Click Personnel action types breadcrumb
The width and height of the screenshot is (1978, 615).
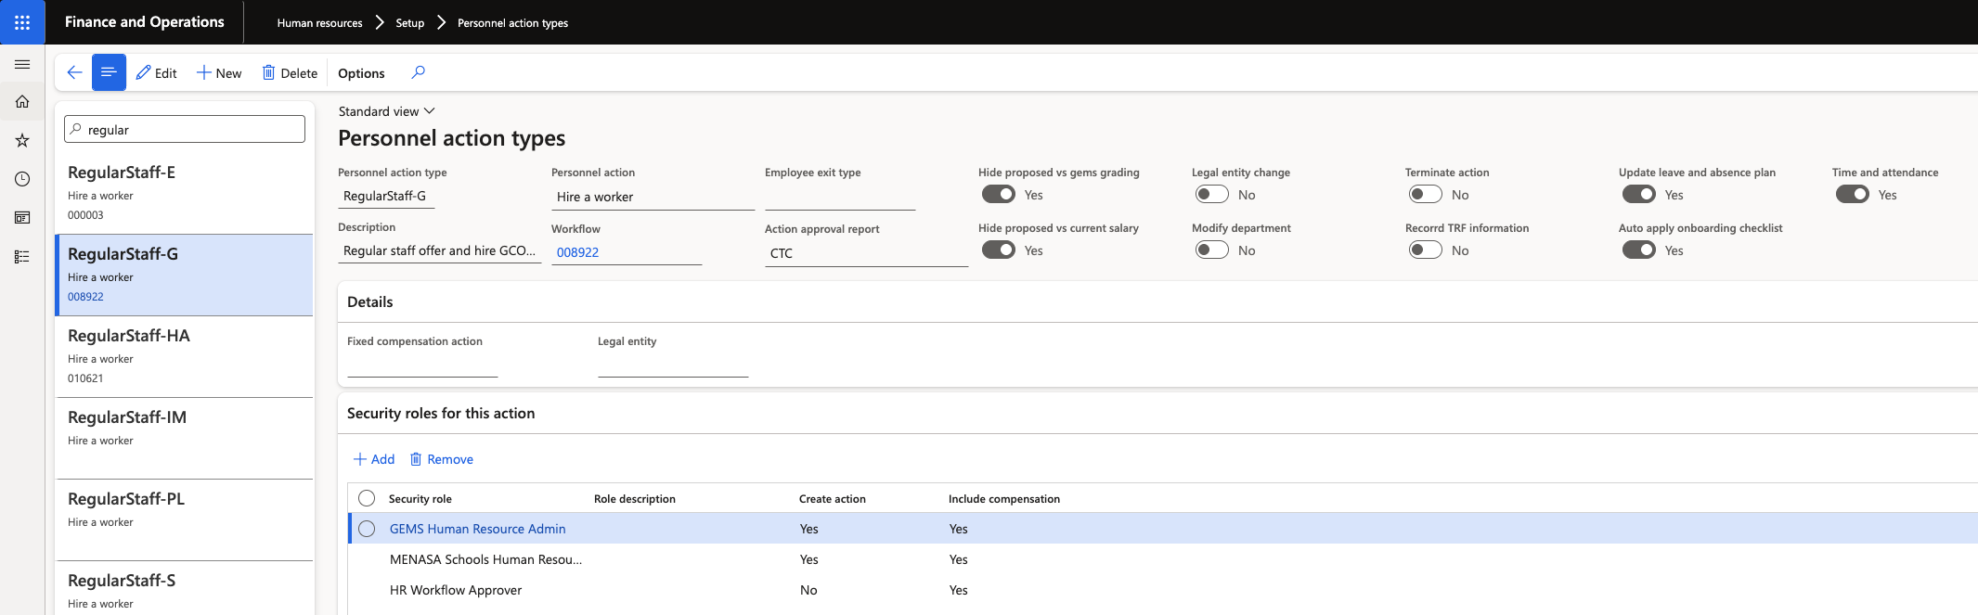click(512, 23)
